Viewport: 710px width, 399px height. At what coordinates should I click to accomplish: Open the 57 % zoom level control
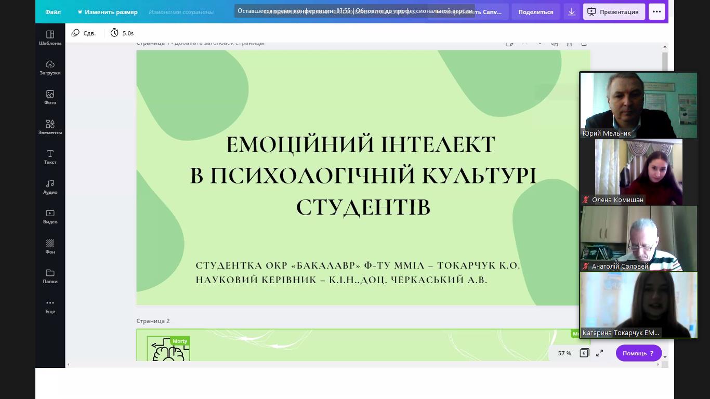(x=564, y=353)
